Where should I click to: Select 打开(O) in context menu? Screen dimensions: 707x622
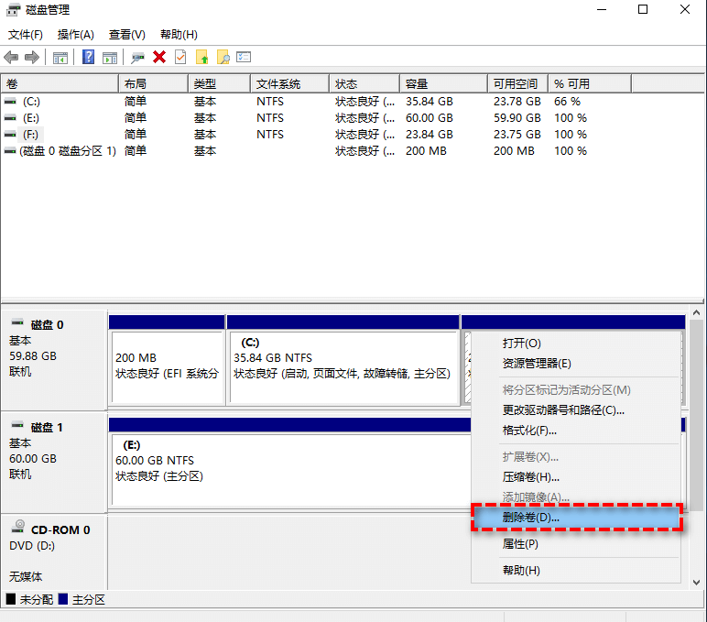pyautogui.click(x=576, y=344)
